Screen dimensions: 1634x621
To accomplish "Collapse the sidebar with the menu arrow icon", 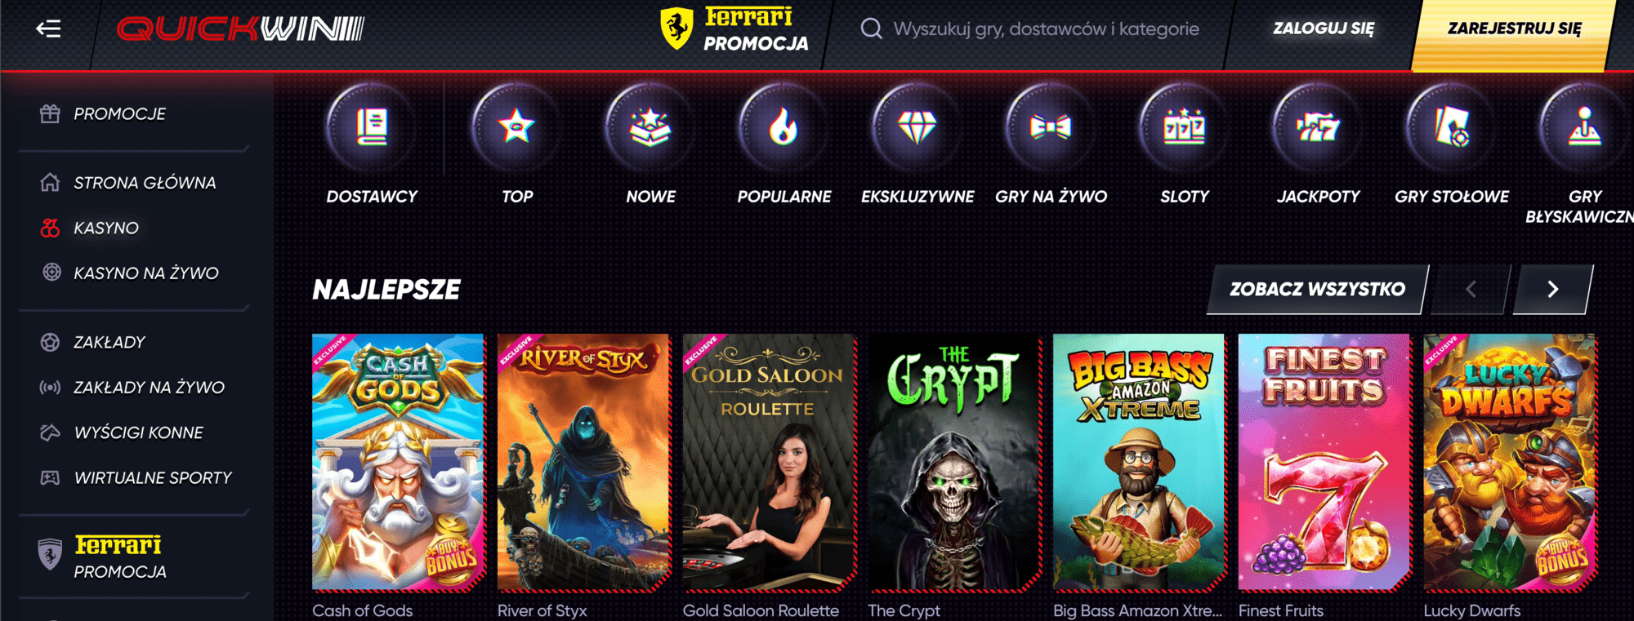I will tap(48, 29).
